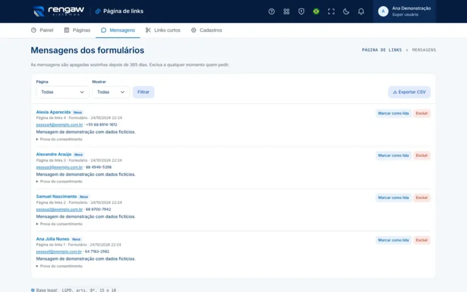Open the Cadastros tab
The width and height of the screenshot is (467, 292).
[x=206, y=30]
